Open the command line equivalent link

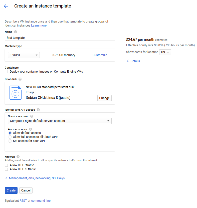(41, 200)
